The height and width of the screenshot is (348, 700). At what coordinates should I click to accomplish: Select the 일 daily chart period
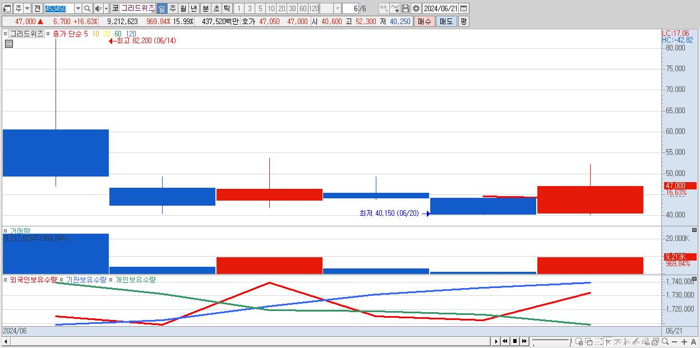162,8
